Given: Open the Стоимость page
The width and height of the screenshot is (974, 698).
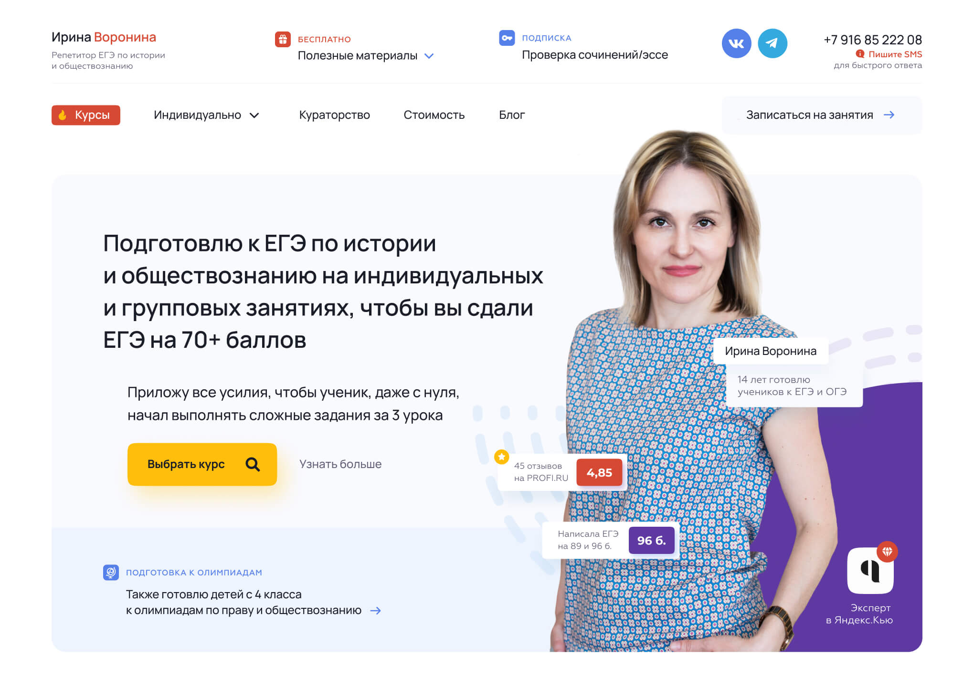Looking at the screenshot, I should (x=434, y=115).
